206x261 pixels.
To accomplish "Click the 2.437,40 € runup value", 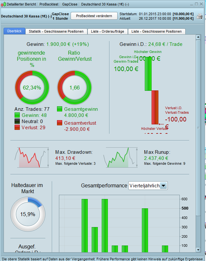I will pyautogui.click(x=156, y=158).
